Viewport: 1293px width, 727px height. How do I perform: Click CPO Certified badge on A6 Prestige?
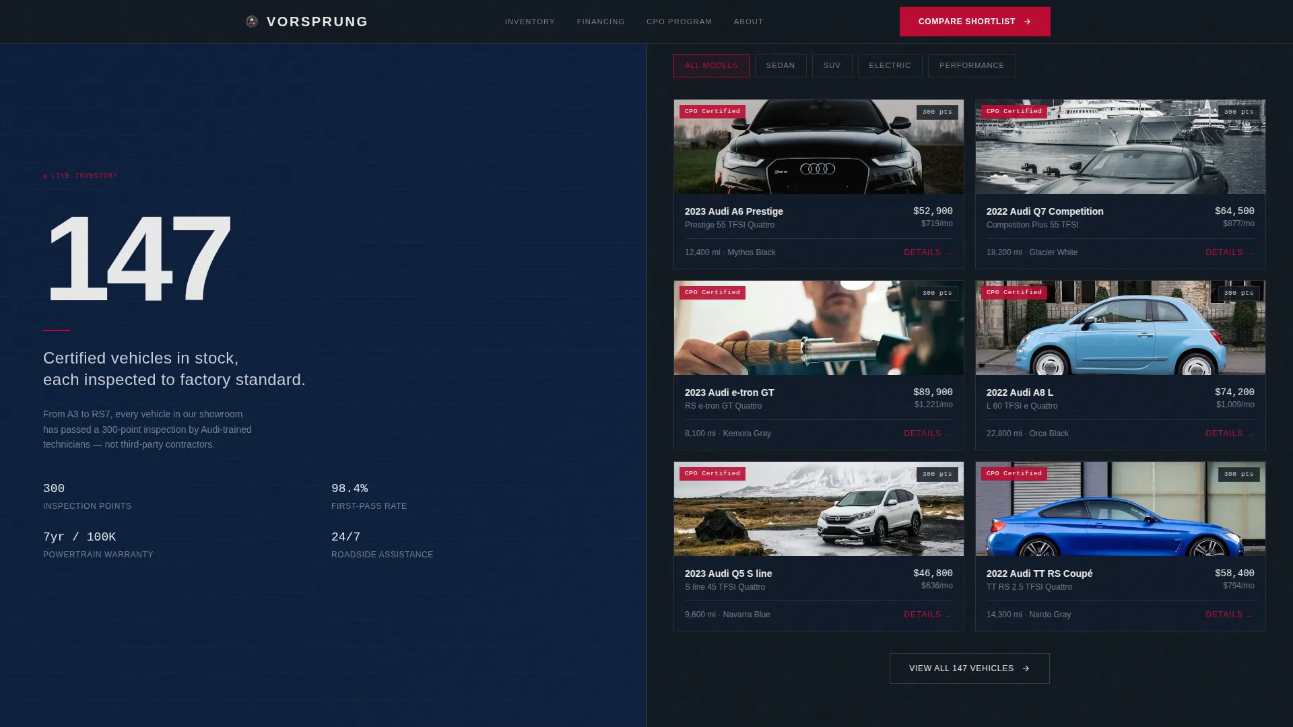tap(712, 112)
